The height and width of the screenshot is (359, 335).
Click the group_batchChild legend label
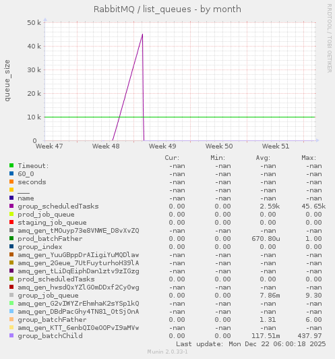coord(50,336)
